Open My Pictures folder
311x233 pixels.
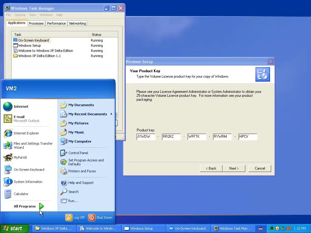[x=74, y=123]
